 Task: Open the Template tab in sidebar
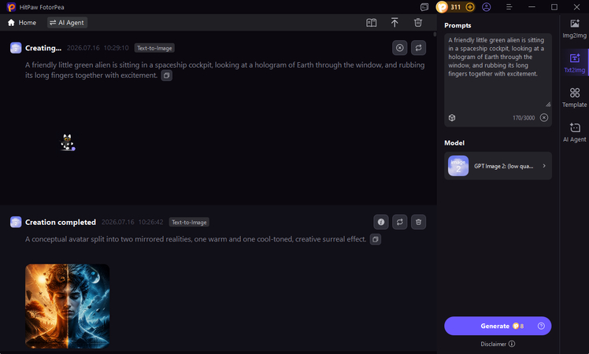coord(574,98)
